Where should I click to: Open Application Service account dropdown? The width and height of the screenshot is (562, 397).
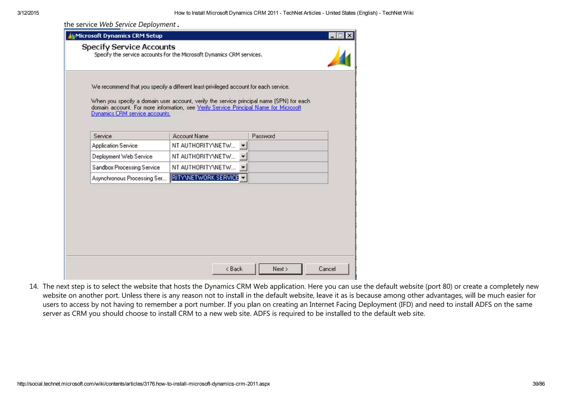243,146
